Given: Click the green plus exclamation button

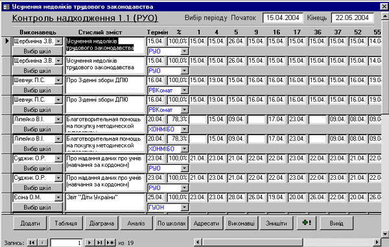Looking at the screenshot, I should 307,222.
